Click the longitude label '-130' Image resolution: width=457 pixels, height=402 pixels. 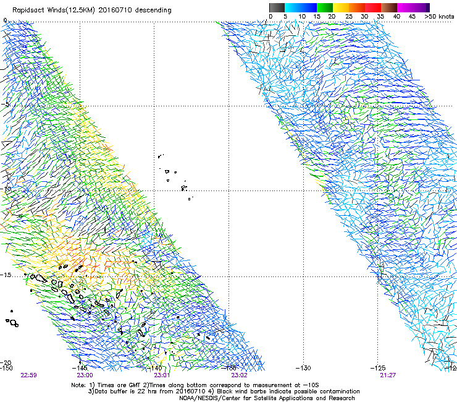coord(303,368)
